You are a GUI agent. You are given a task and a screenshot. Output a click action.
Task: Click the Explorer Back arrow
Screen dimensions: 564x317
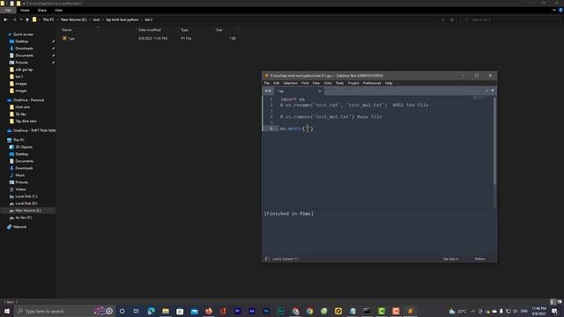[x=5, y=19]
